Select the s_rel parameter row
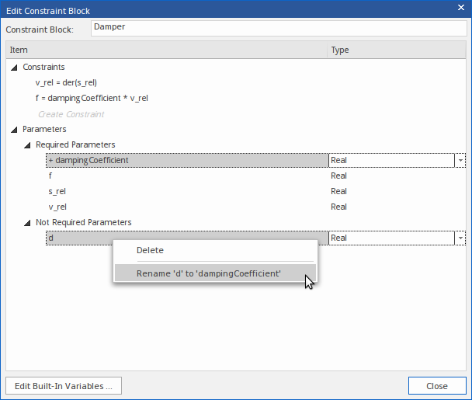 point(57,191)
